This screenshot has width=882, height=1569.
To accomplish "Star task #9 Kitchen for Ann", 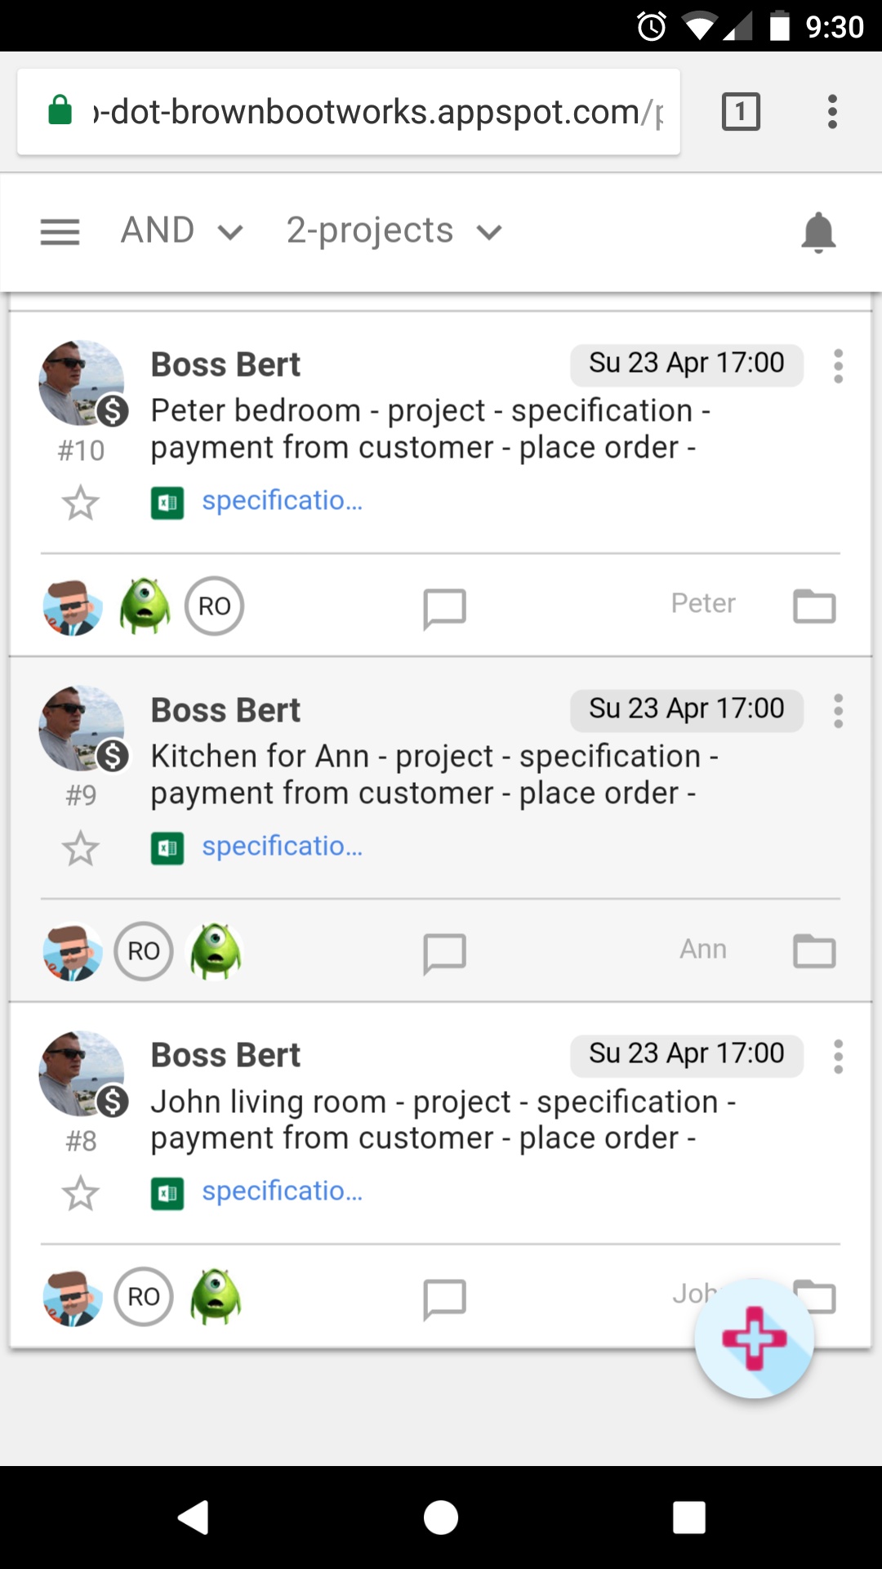I will point(80,848).
